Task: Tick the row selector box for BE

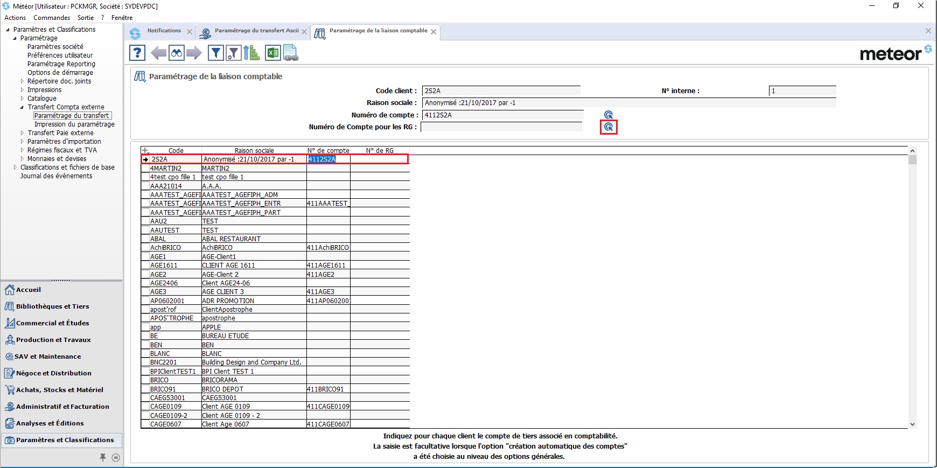Action: point(145,336)
